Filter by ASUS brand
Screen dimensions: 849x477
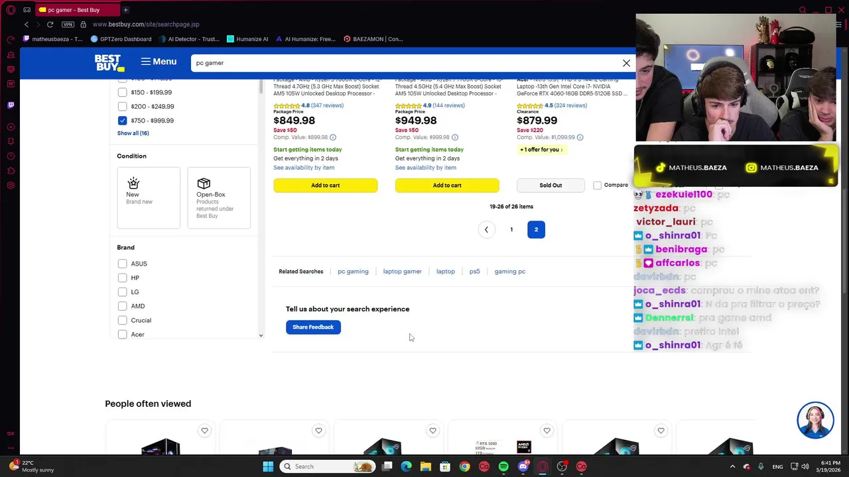(x=122, y=264)
